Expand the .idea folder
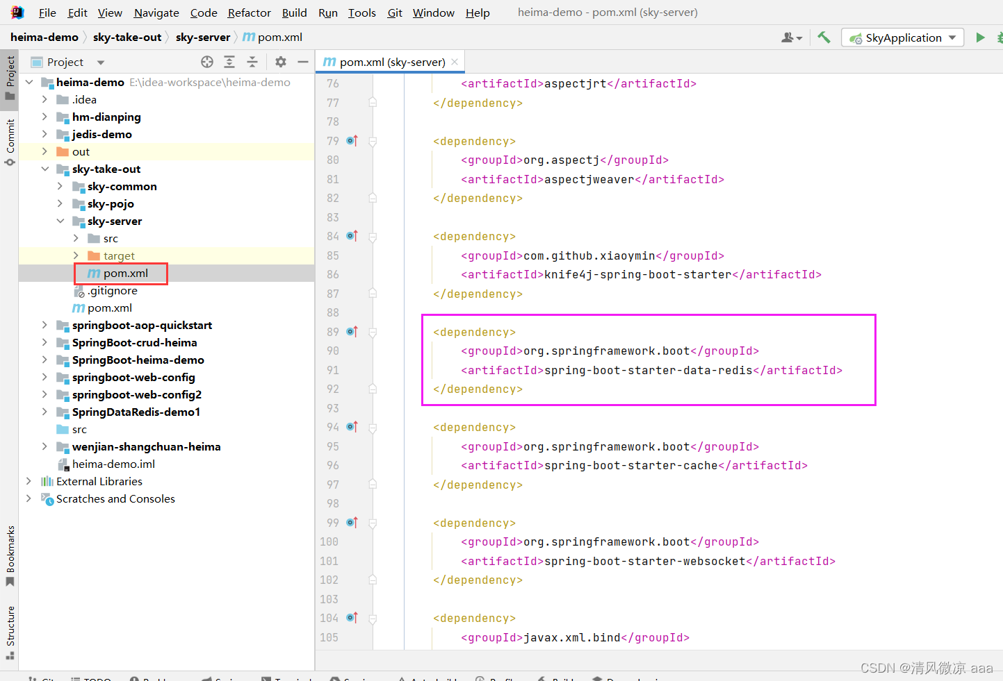The width and height of the screenshot is (1003, 681). pos(44,99)
